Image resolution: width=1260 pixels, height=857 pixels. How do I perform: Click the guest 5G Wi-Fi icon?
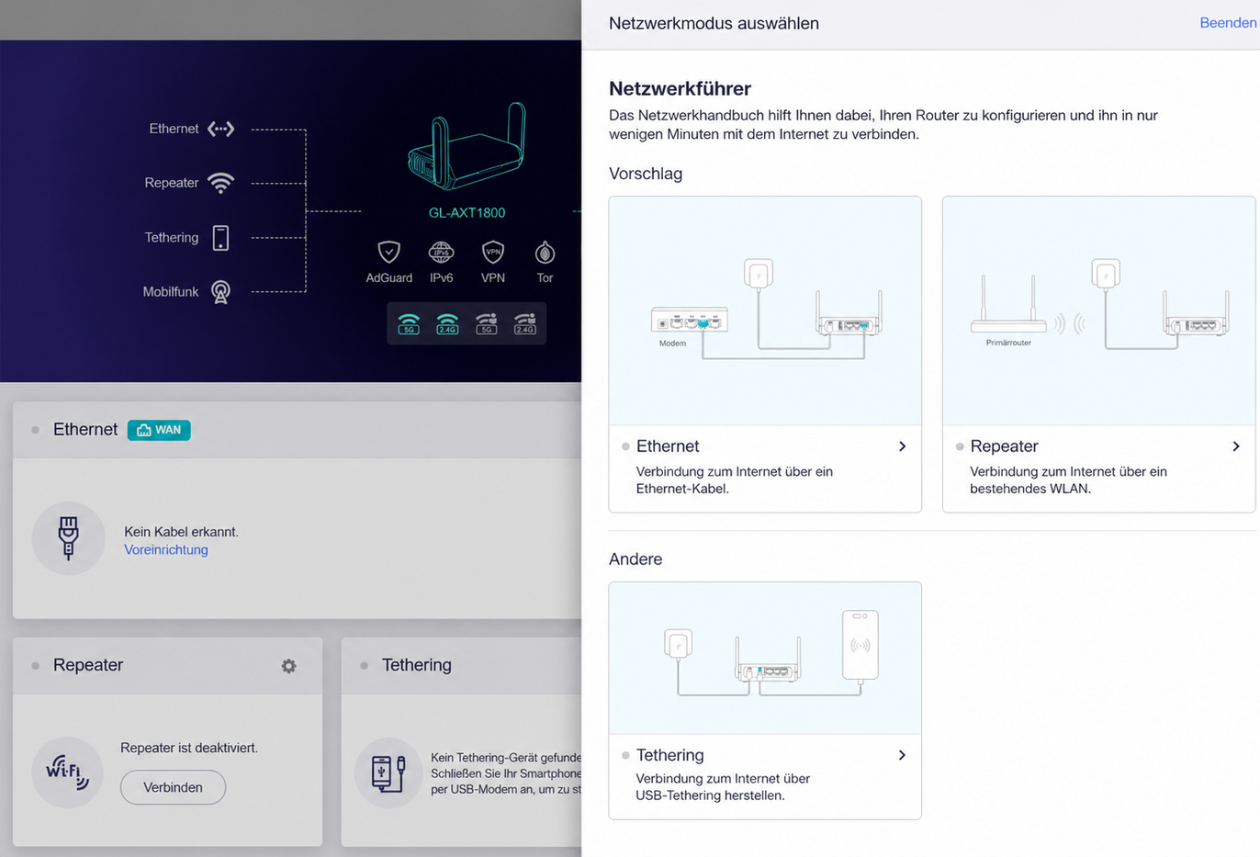coord(486,323)
